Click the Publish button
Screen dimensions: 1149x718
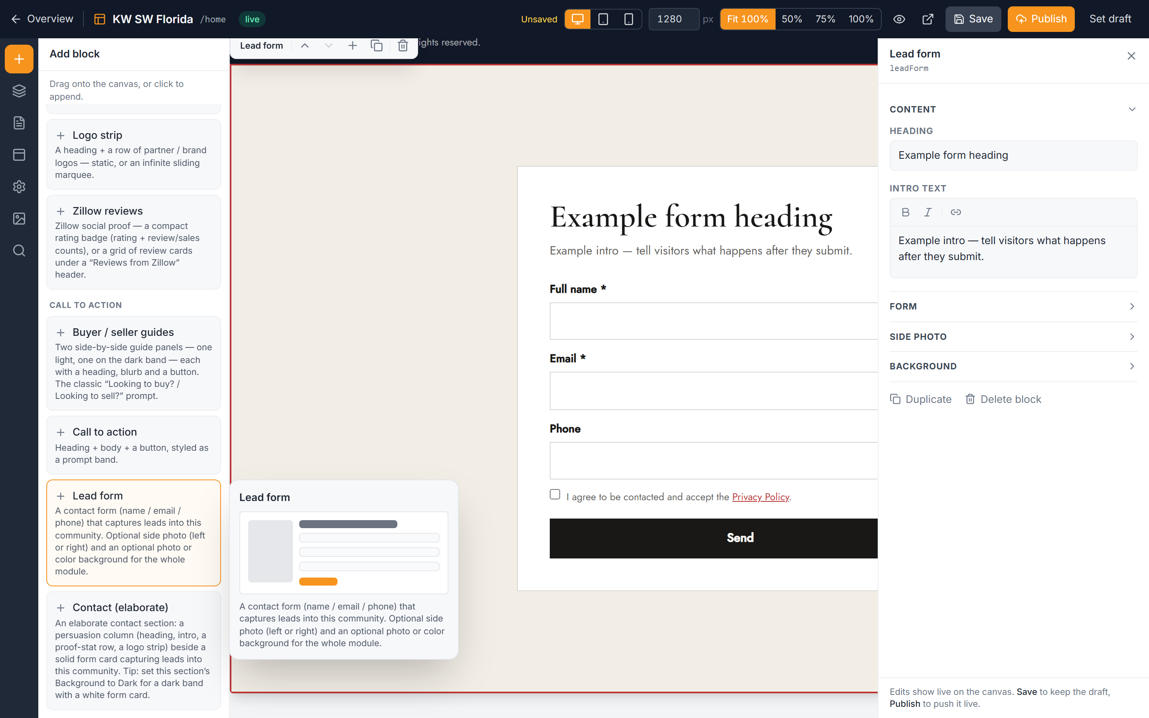click(x=1041, y=19)
